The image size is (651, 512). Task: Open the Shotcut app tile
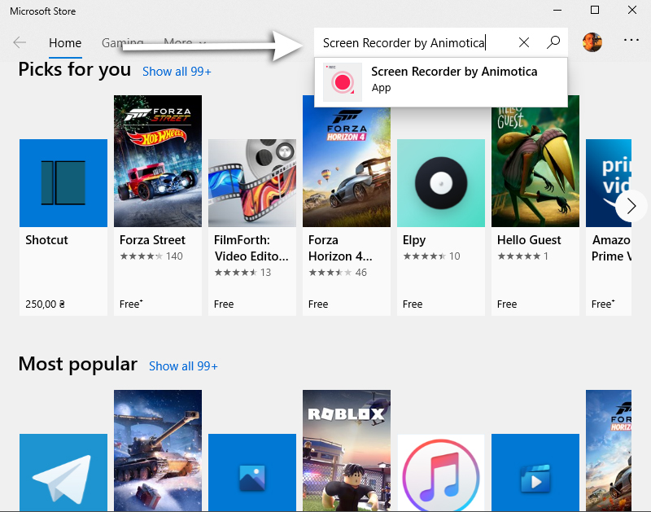tap(63, 227)
